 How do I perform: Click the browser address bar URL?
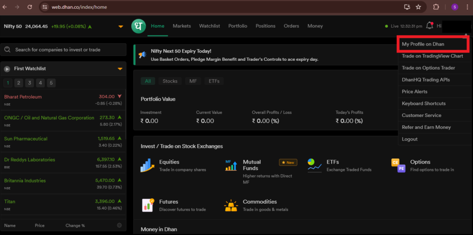[x=79, y=7]
